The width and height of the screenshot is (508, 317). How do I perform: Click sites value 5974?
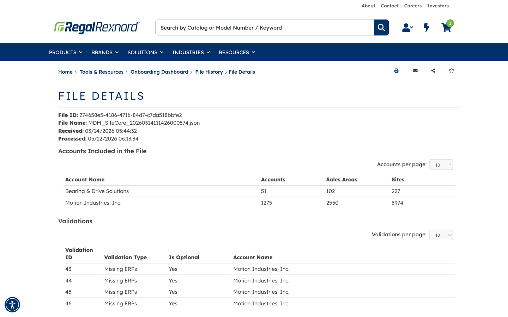397,203
